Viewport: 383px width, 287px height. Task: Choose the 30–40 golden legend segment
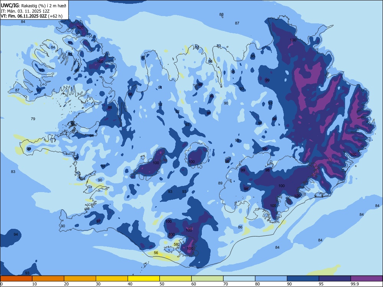[112, 279]
